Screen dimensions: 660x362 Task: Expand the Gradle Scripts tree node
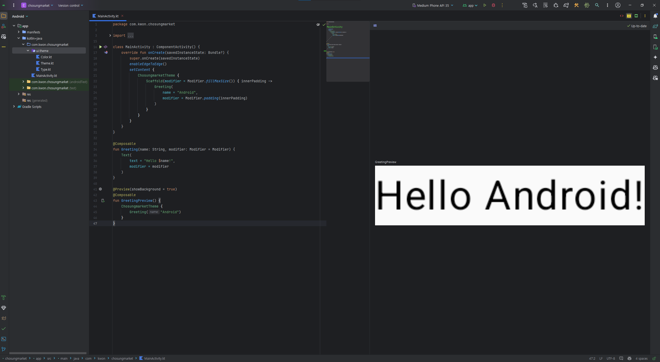[14, 107]
